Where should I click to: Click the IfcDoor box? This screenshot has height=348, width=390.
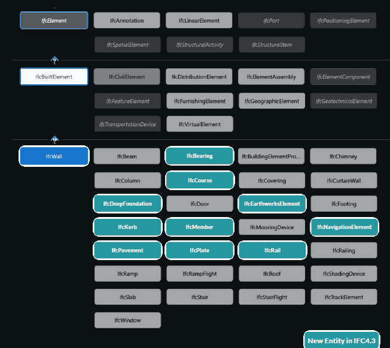click(x=200, y=203)
